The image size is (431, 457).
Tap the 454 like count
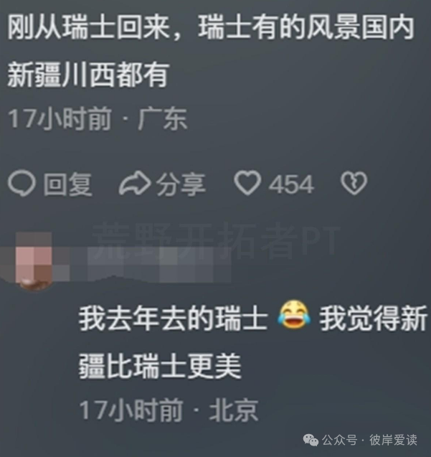pos(291,184)
